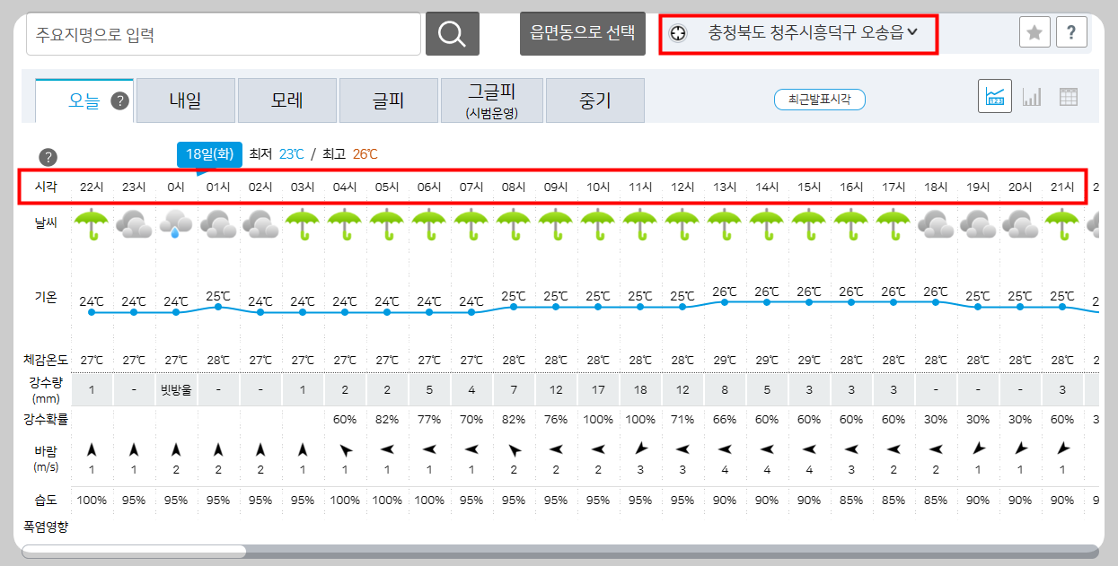Click the 강수확률 row label

coord(46,419)
